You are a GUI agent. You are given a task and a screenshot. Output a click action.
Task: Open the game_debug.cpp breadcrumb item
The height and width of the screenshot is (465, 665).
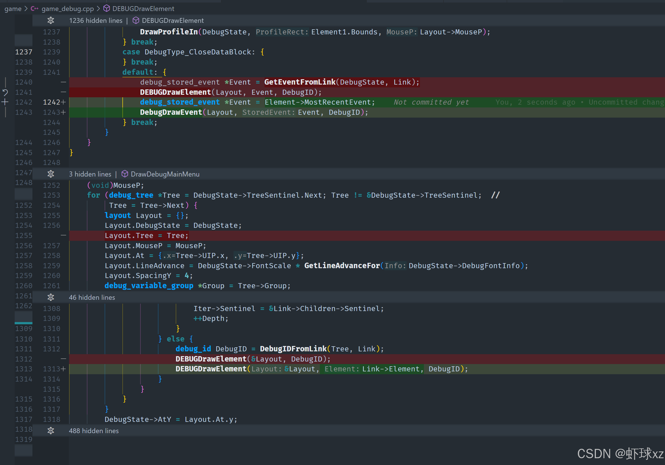click(67, 9)
